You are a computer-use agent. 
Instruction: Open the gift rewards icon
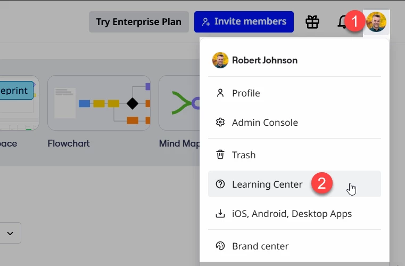(312, 22)
